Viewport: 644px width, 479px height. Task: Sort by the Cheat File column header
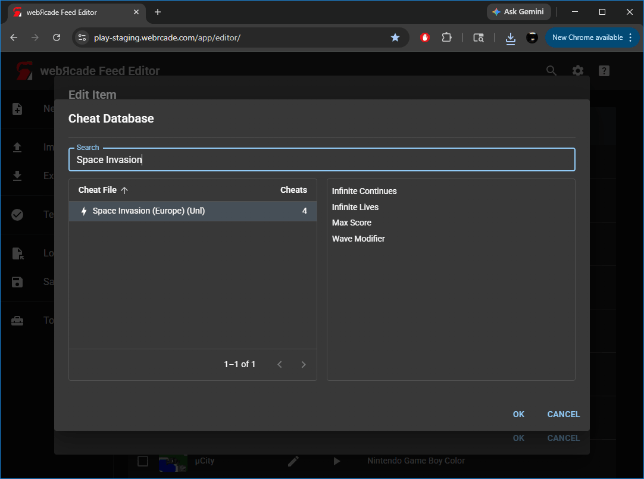[x=98, y=190]
